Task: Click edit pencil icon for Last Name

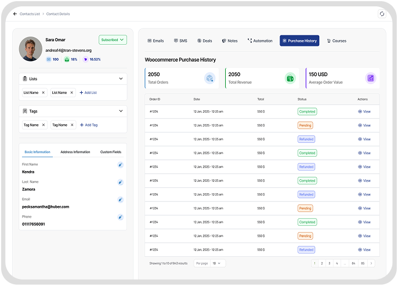Action: click(x=120, y=182)
